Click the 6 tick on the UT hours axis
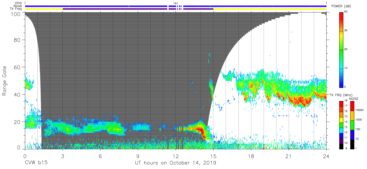The height and width of the screenshot is (169, 367). click(x=100, y=156)
